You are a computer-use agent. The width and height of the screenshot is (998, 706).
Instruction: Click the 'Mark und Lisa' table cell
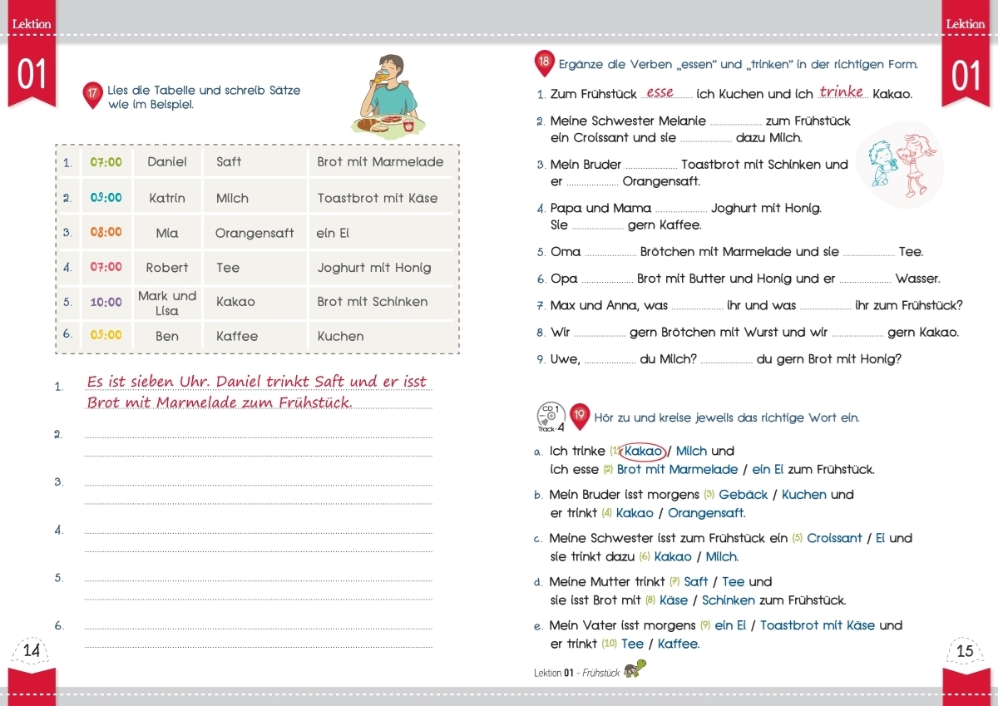click(x=167, y=303)
